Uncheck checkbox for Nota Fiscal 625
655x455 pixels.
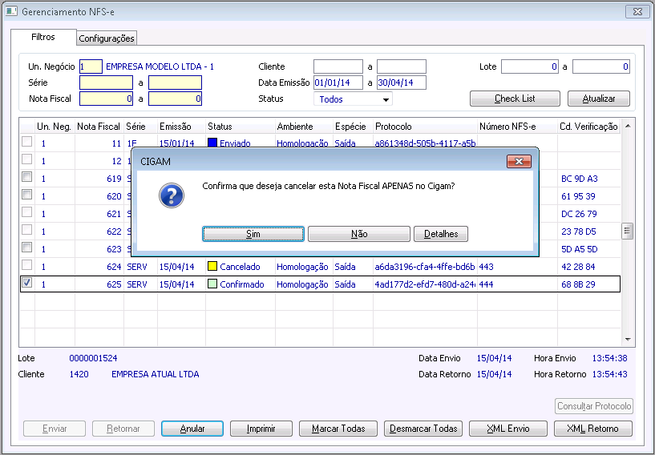coord(26,283)
